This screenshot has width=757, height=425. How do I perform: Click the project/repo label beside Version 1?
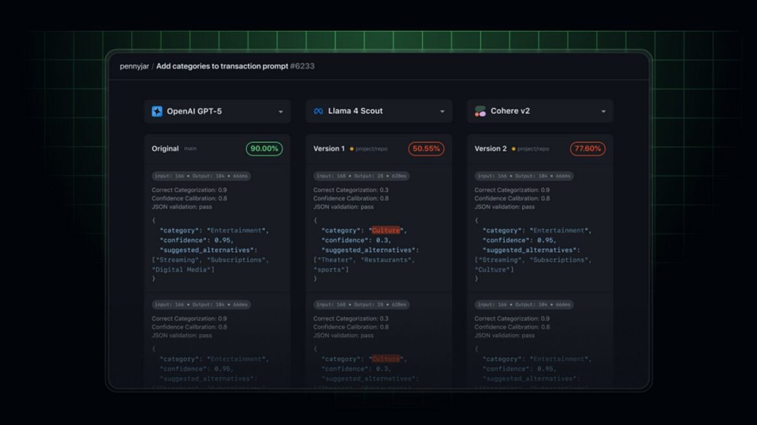click(x=371, y=149)
